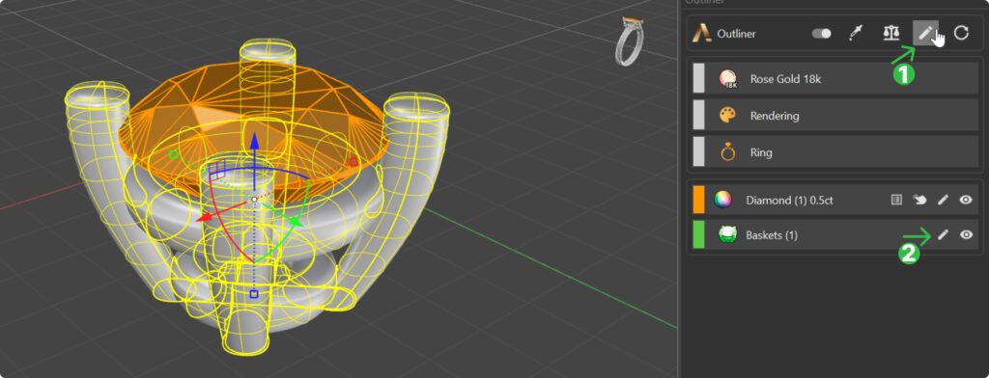Hide the Diamond (1) 0.5ct item

(966, 200)
